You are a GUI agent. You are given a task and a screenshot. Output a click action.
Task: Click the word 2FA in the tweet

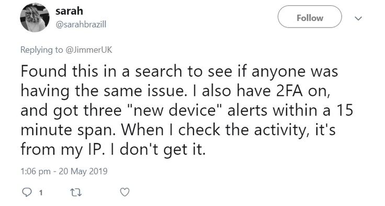(289, 91)
